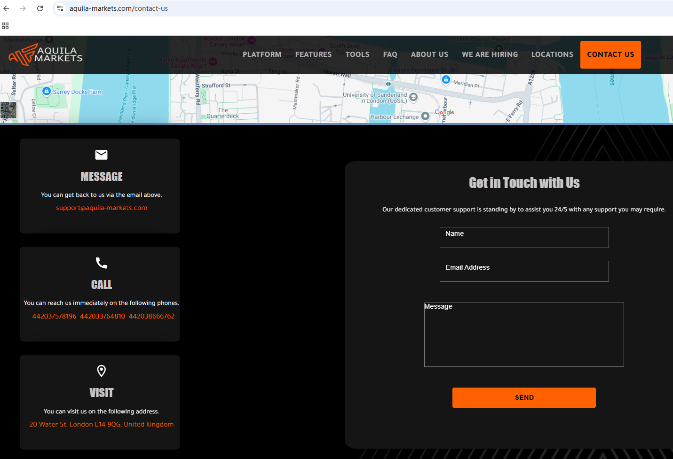Click the location pin icon in Visit card
673x459 pixels.
[x=102, y=371]
